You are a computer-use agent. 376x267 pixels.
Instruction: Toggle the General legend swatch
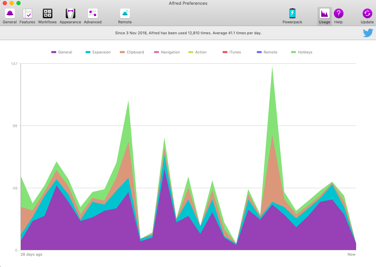pos(54,52)
